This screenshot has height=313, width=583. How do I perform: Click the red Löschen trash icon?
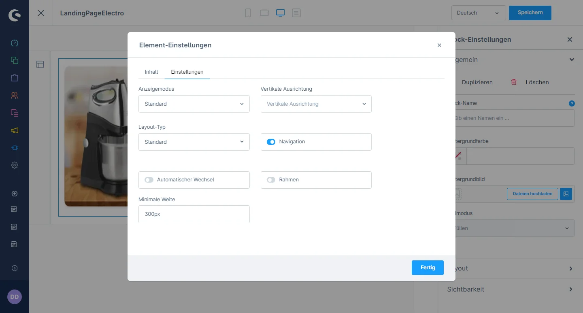514,82
